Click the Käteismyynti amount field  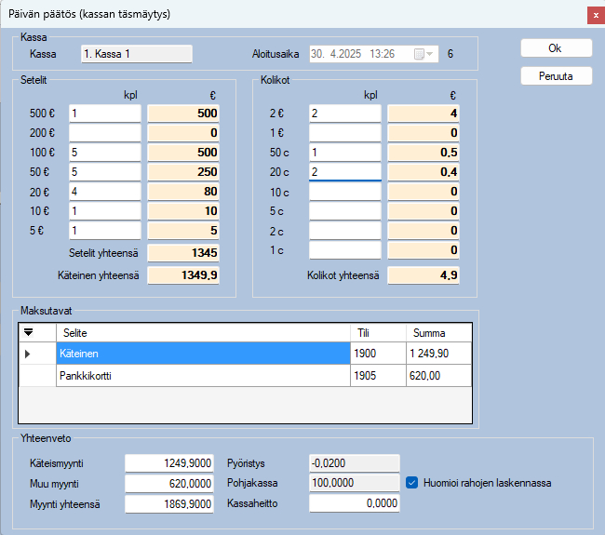(x=170, y=463)
